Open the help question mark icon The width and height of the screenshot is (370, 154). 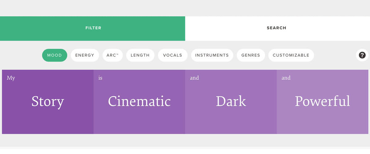coord(362,55)
